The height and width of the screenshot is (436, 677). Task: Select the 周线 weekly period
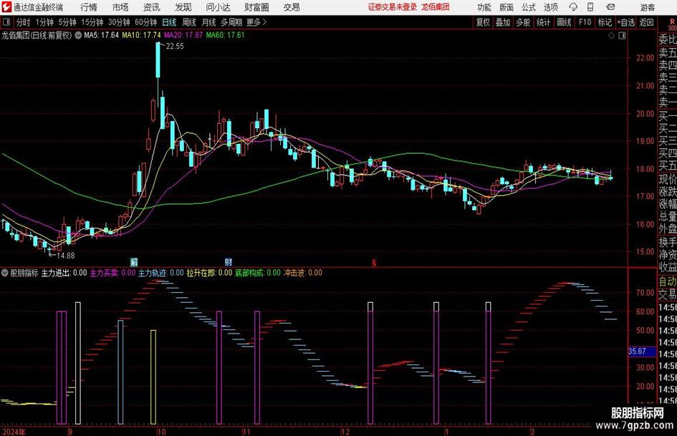pos(189,22)
